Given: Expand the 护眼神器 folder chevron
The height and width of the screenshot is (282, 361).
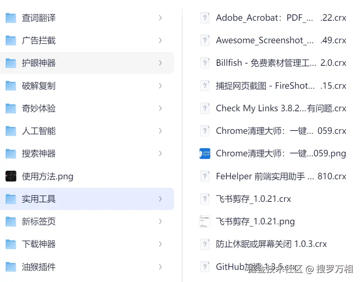Looking at the screenshot, I should (160, 63).
